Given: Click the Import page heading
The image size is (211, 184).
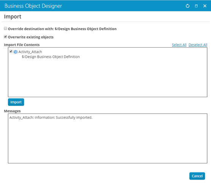Looking at the screenshot, I should 13,17.
